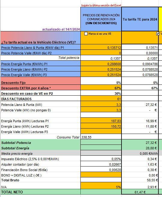This screenshot has width=162, height=197.
Task: Select Subtotal Potencia amount 27,32 €
Action: pyautogui.click(x=140, y=143)
